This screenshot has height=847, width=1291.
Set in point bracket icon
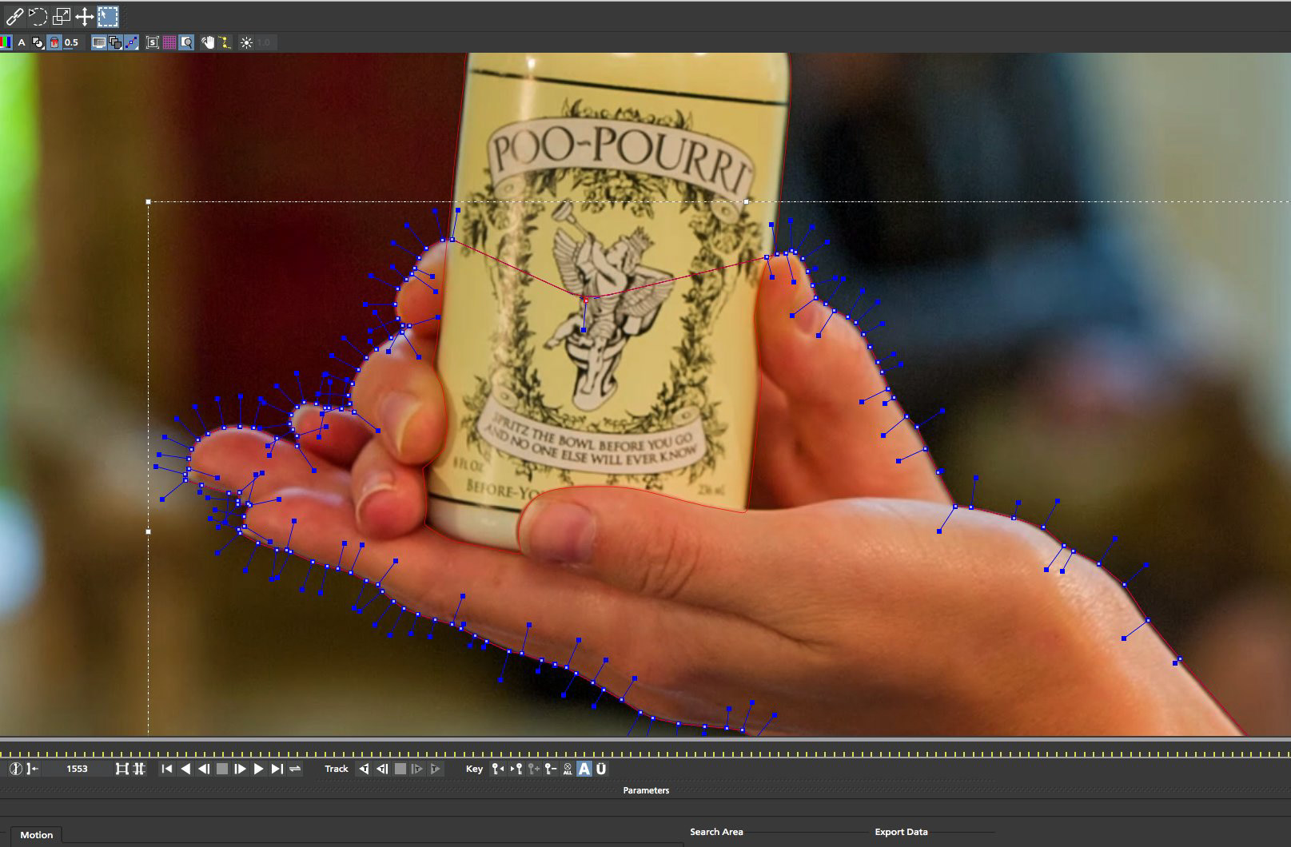32,769
